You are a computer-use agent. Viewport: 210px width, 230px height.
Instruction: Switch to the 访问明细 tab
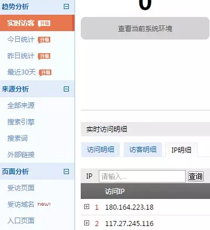(x=100, y=150)
